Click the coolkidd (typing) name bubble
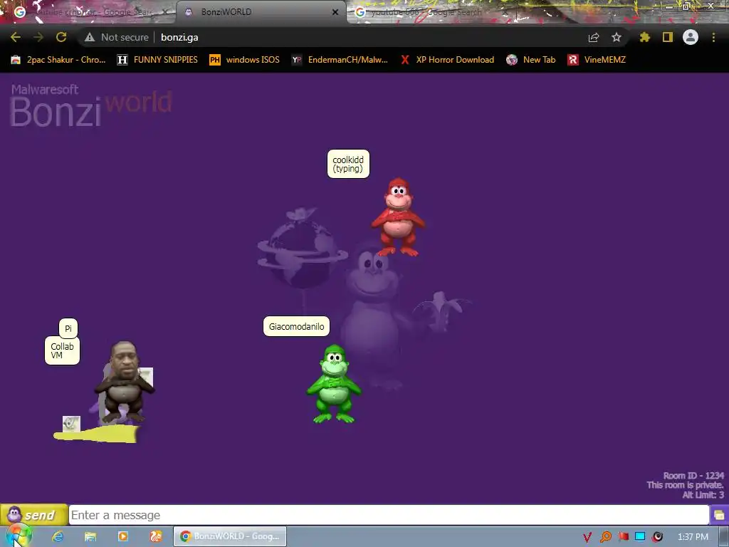 348,164
